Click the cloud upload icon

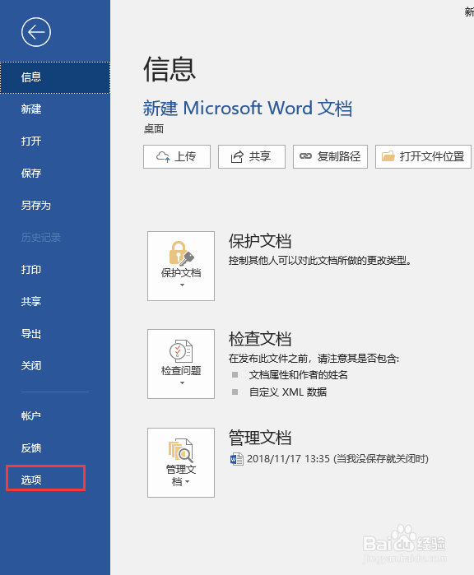(x=163, y=157)
